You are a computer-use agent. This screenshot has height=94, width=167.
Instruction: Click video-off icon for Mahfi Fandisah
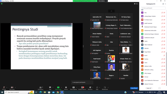tap(164, 23)
